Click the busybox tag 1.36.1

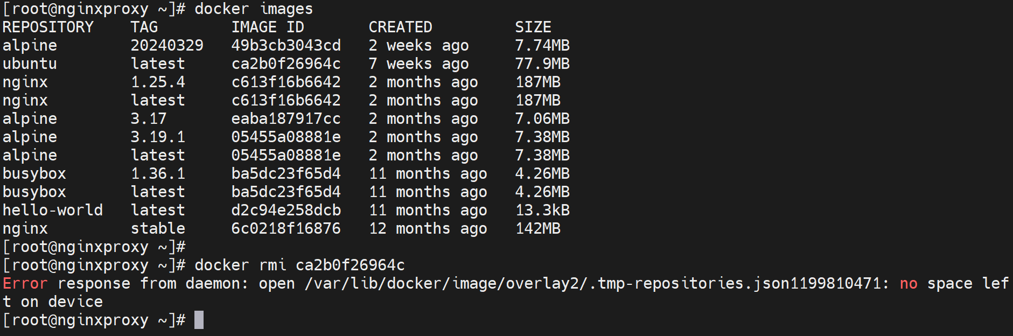click(158, 173)
